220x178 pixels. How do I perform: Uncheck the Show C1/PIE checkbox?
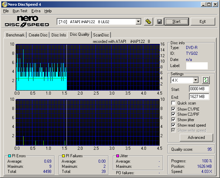[174, 109]
